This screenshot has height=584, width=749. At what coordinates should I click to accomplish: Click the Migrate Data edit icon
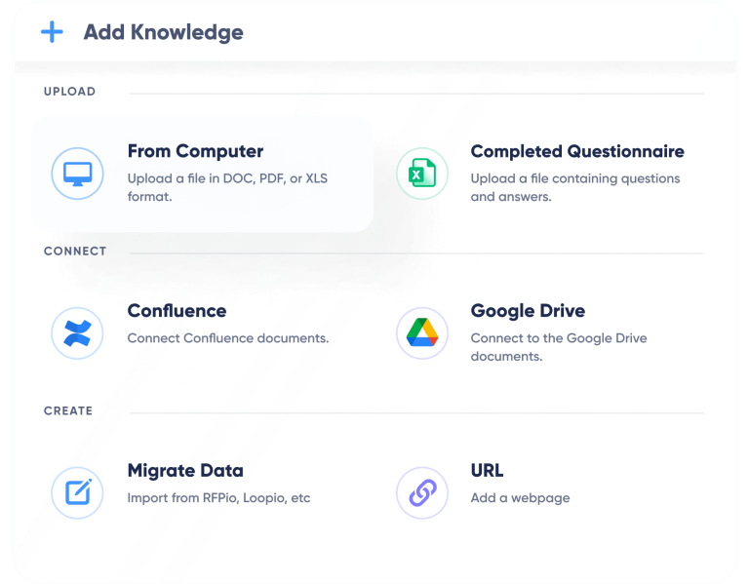tap(77, 492)
